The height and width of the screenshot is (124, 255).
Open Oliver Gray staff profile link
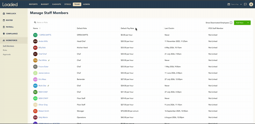pyautogui.click(x=43, y=105)
